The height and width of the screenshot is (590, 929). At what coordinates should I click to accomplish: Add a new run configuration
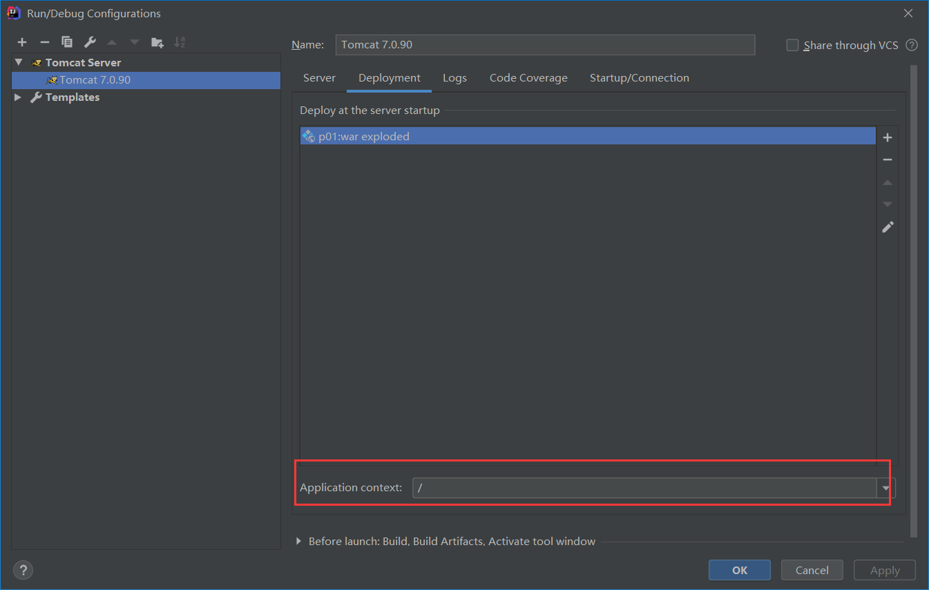point(22,42)
